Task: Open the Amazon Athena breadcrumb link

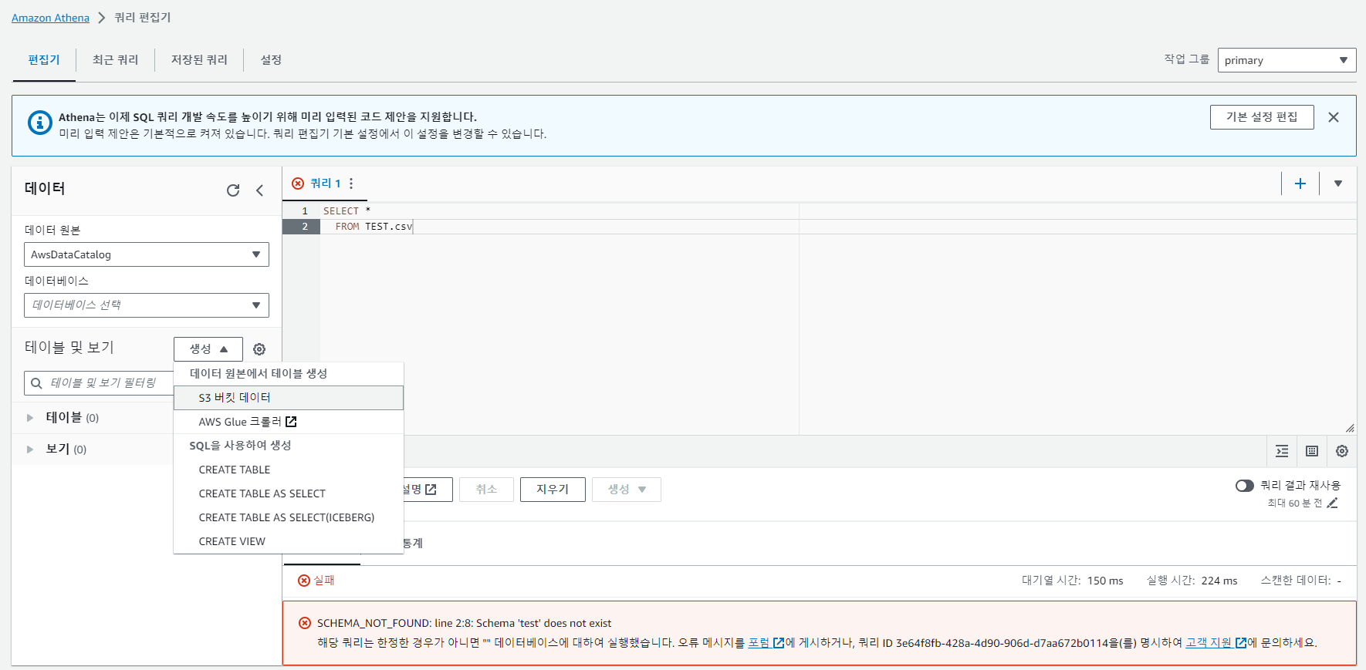Action: coord(50,18)
